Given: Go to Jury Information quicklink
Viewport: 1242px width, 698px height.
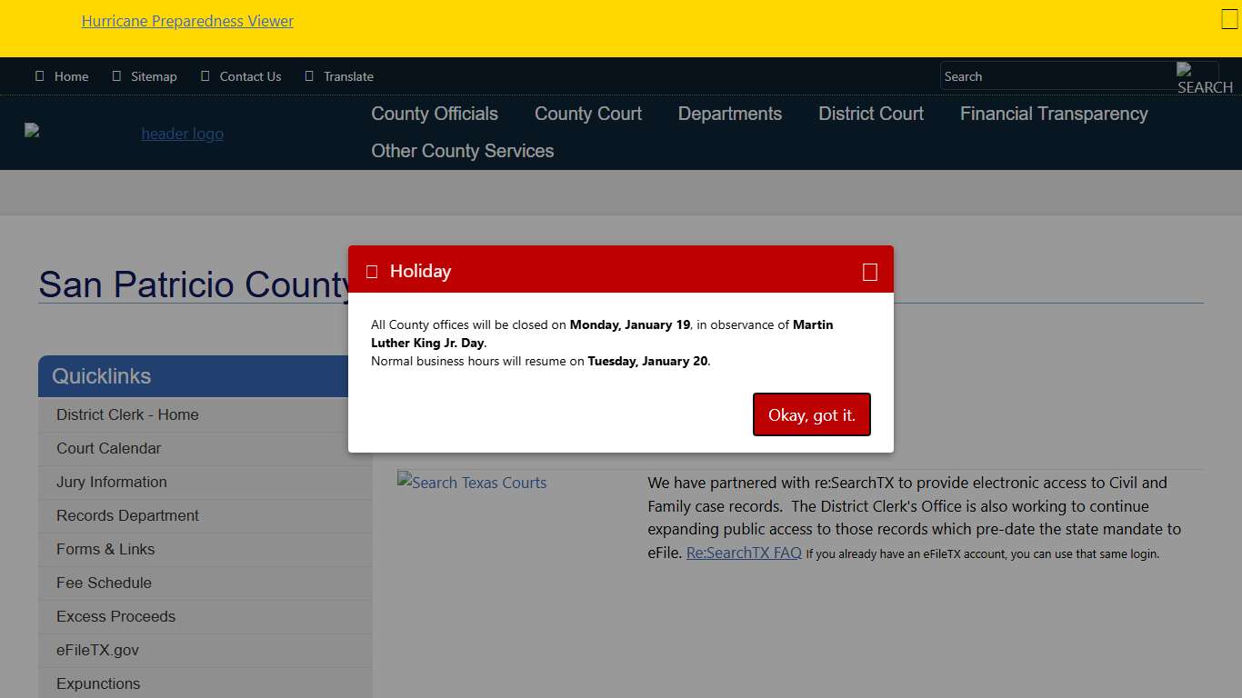Looking at the screenshot, I should (112, 482).
